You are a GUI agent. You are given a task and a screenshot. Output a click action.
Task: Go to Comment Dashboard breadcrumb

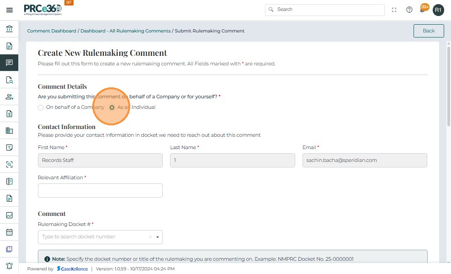52,31
